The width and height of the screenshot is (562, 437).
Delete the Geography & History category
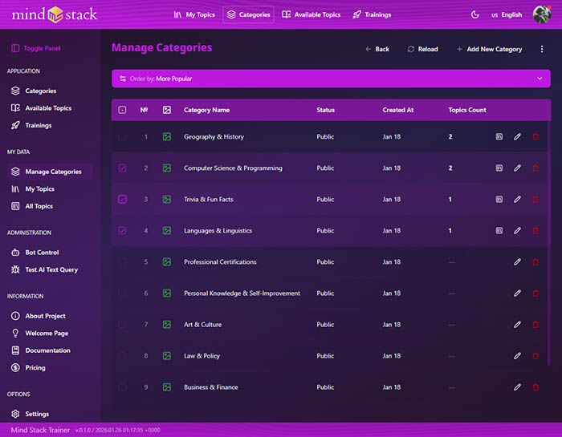click(536, 137)
